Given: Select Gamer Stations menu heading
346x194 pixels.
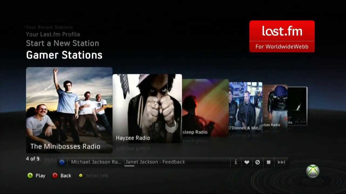Looking at the screenshot, I should click(x=64, y=55).
